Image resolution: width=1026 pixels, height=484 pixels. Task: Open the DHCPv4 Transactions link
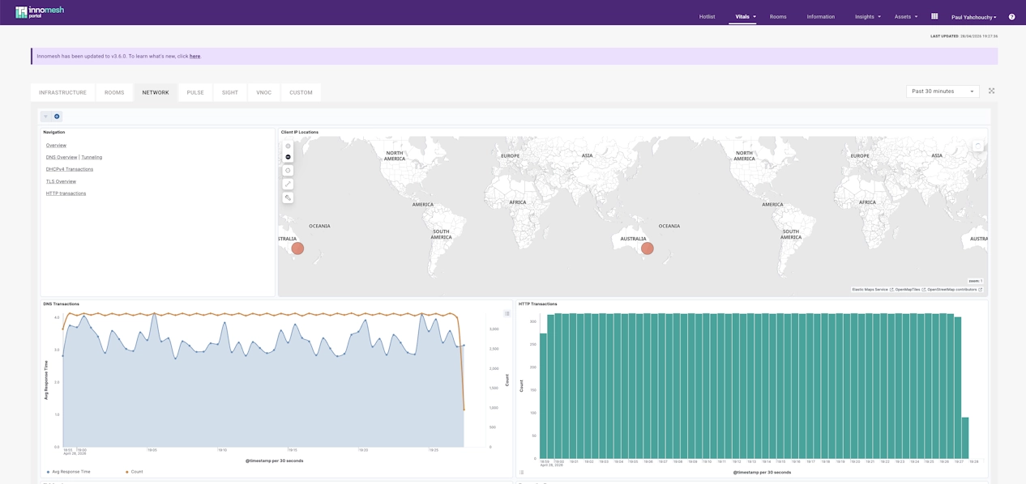click(70, 170)
